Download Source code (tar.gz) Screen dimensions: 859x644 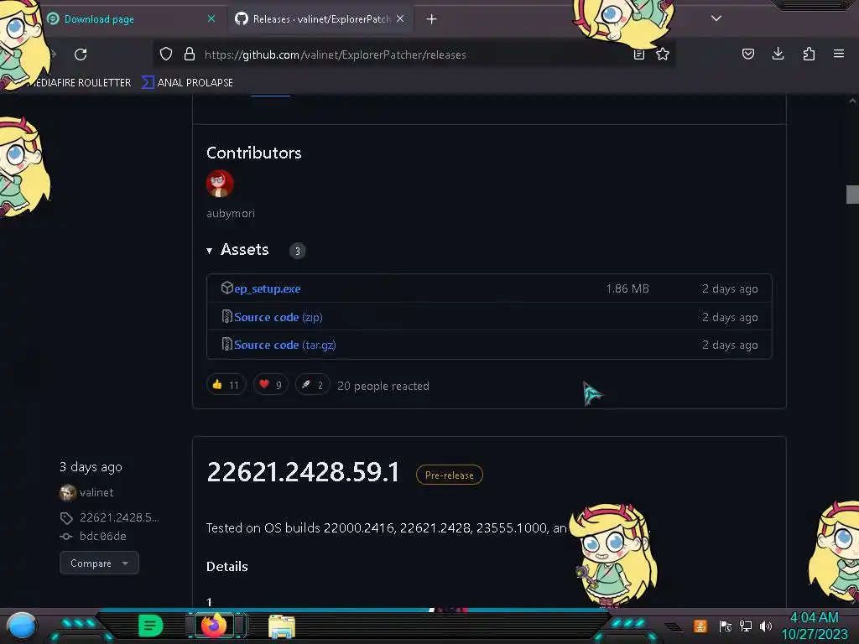click(x=285, y=345)
